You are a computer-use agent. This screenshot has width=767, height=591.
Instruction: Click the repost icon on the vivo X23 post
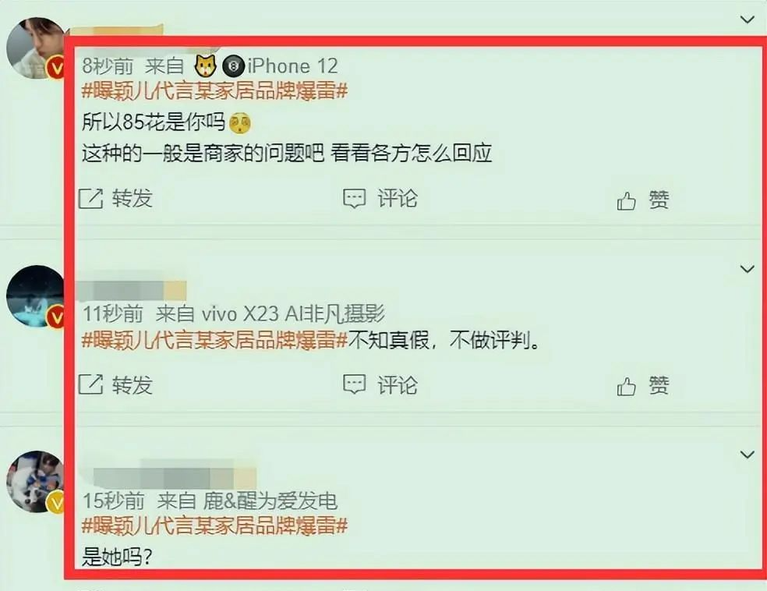pyautogui.click(x=91, y=384)
